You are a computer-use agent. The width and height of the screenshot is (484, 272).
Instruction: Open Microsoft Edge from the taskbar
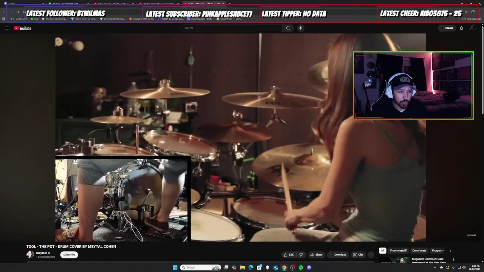[x=251, y=267]
